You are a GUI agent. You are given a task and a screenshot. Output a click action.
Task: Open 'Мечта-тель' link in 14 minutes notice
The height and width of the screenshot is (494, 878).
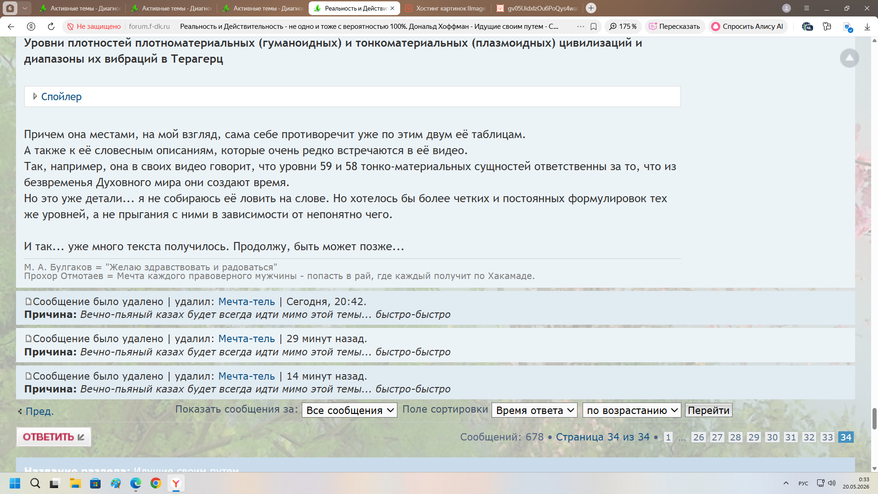coord(246,376)
